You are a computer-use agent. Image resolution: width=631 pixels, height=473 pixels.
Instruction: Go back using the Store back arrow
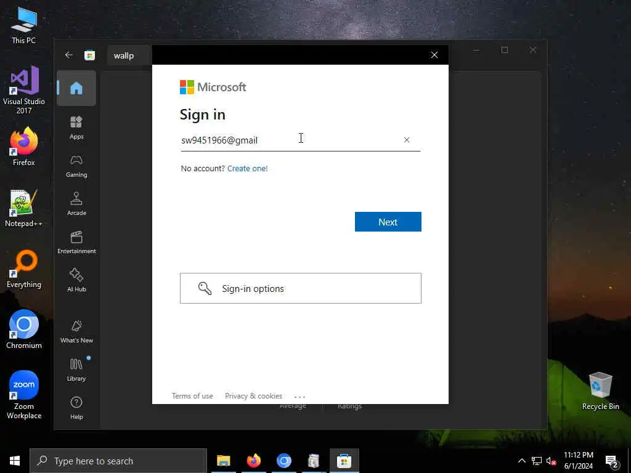point(69,55)
